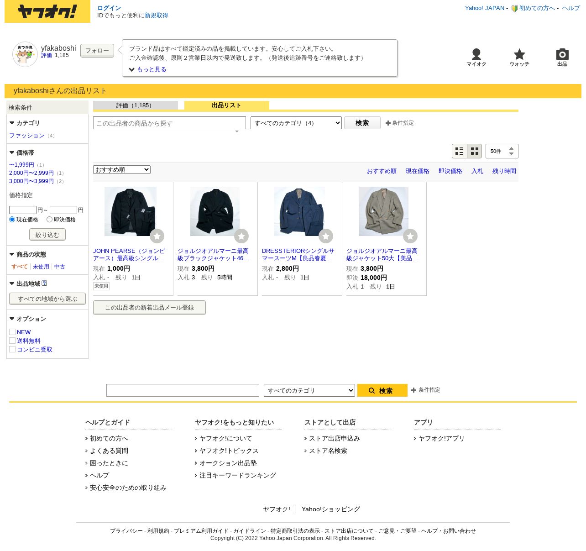The image size is (586, 551).
Task: Click the 出品 camera icon
Action: pos(562,54)
